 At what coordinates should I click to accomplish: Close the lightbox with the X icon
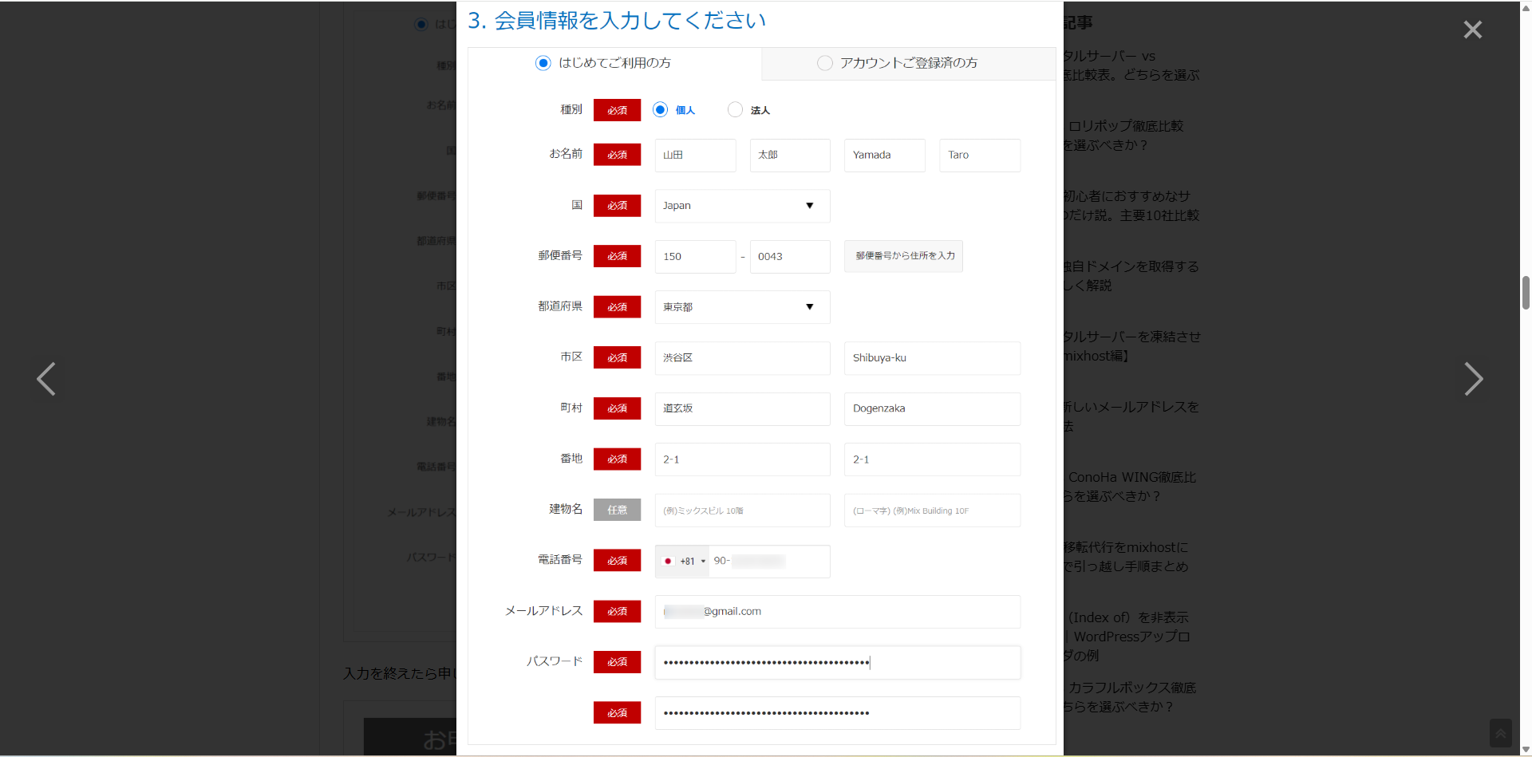(x=1472, y=30)
